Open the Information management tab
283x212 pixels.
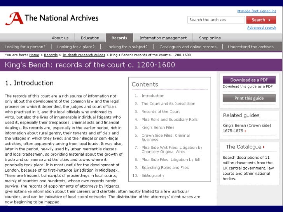click(163, 38)
